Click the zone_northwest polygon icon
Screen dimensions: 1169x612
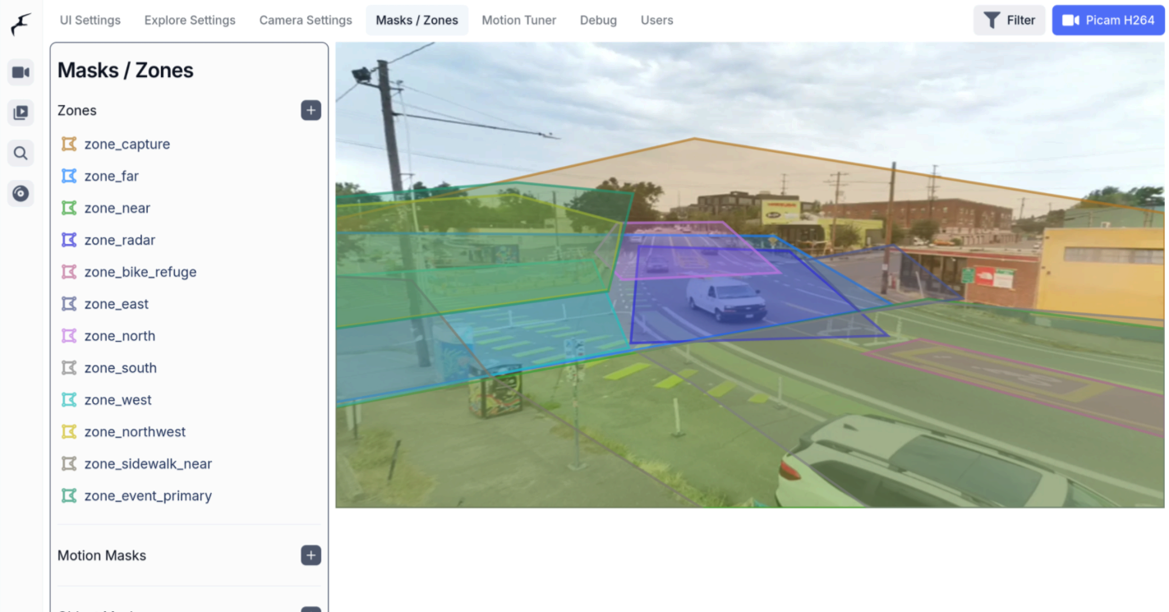click(69, 432)
